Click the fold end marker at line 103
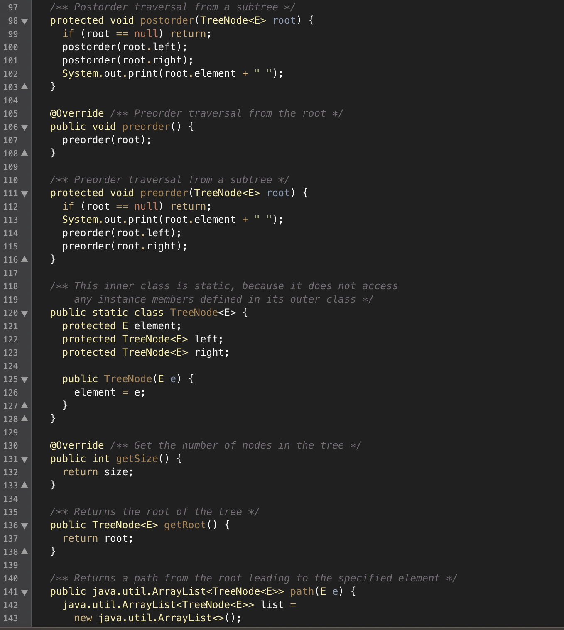 (x=25, y=87)
